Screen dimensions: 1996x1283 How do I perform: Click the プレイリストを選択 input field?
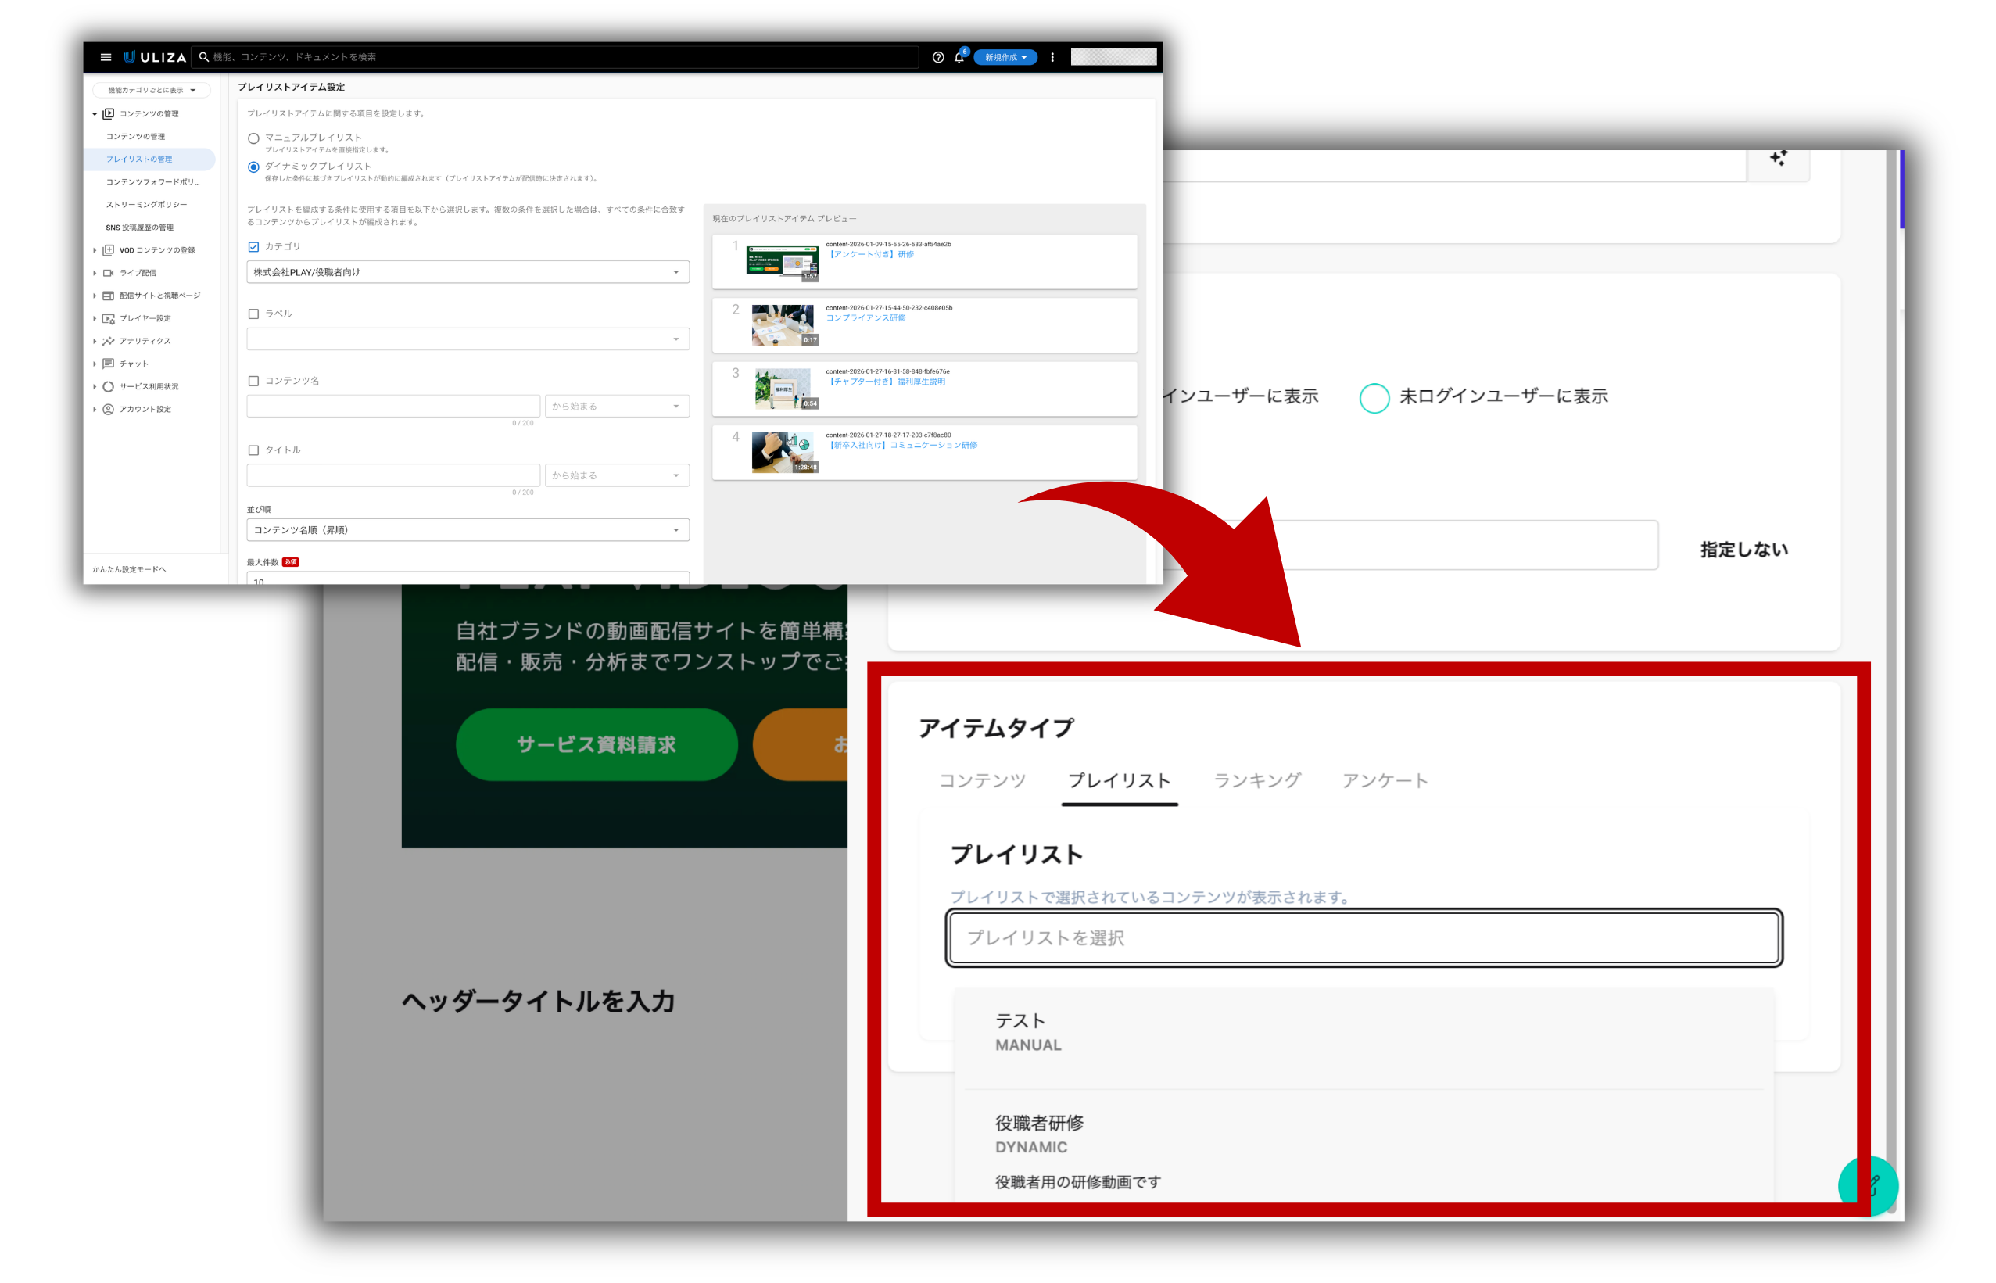1363,938
